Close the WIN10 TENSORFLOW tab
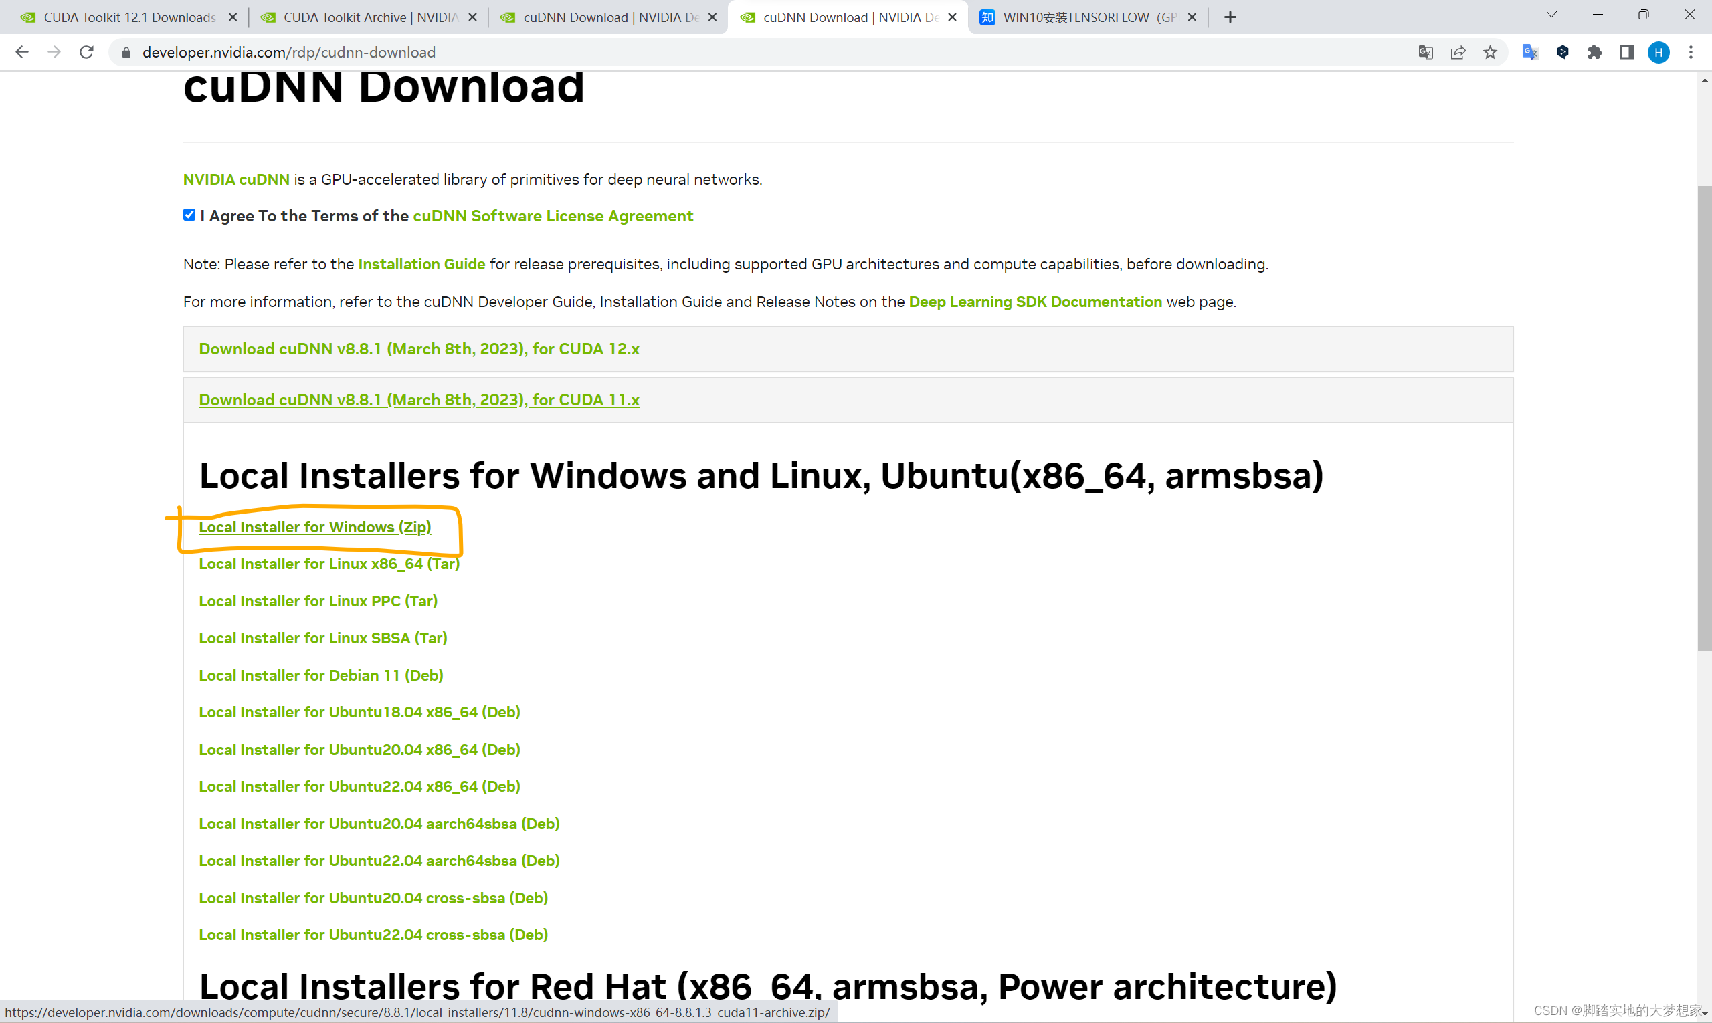Screen dimensions: 1712x1023 1192,17
